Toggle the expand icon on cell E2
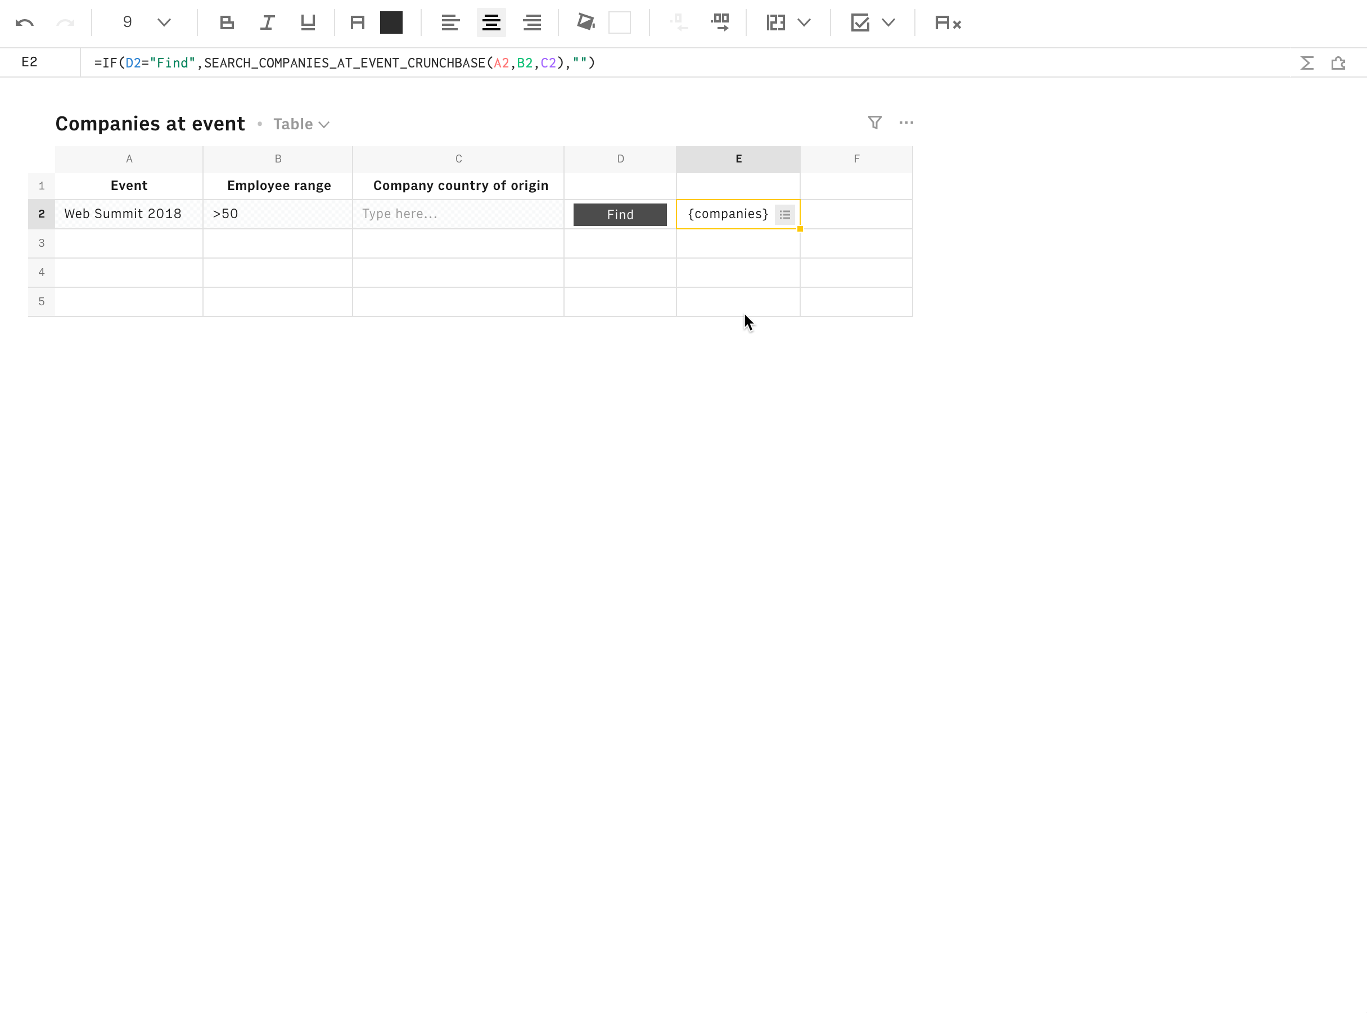 click(786, 214)
